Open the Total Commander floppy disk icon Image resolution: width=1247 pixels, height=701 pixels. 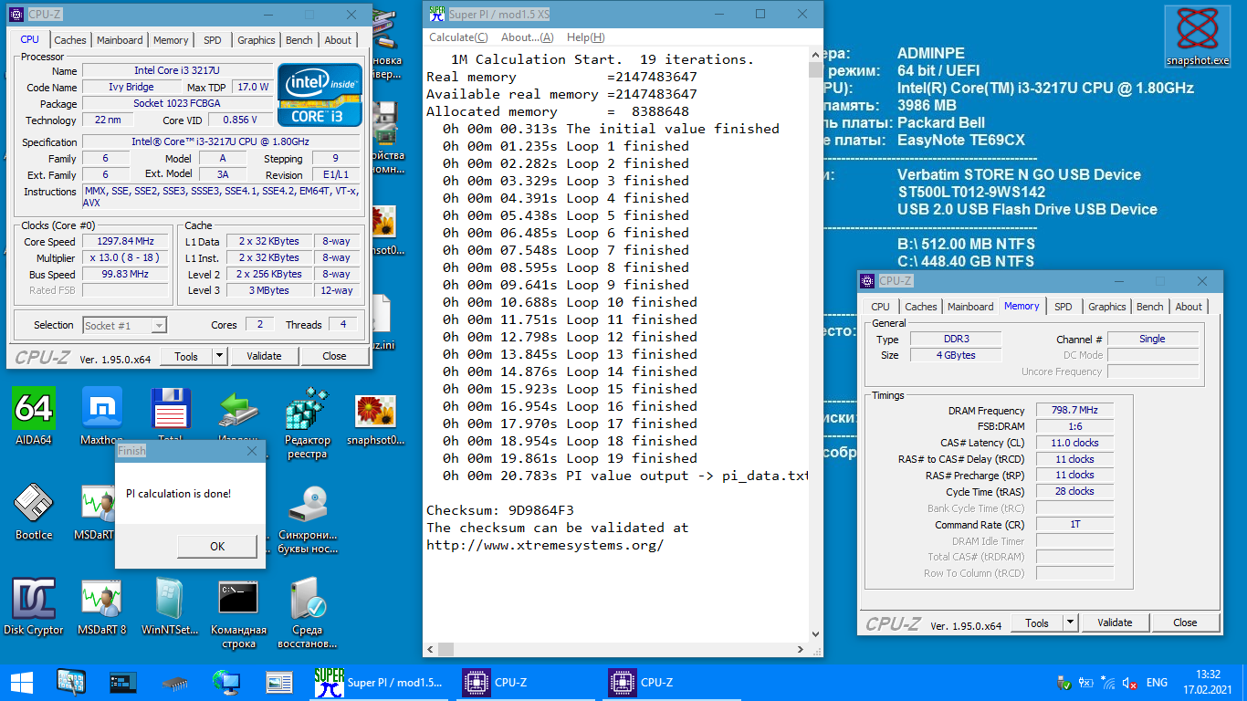point(170,417)
